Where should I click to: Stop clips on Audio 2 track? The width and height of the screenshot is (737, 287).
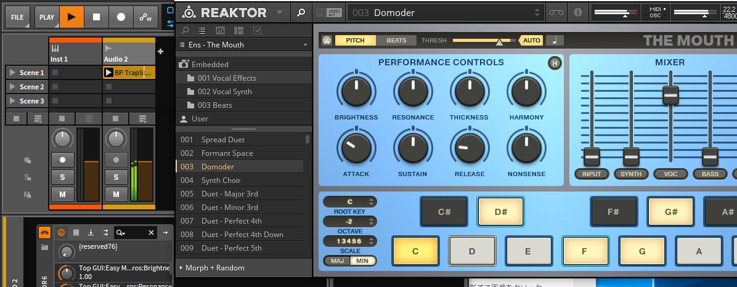pos(116,118)
